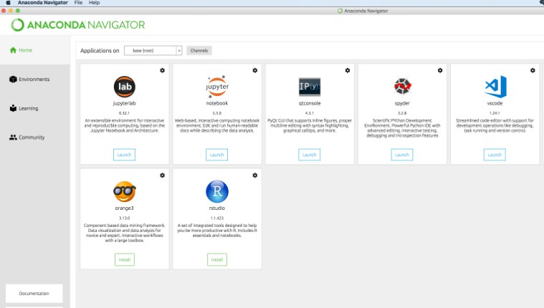Go to the Home tab
The height and width of the screenshot is (308, 544).
[34, 50]
